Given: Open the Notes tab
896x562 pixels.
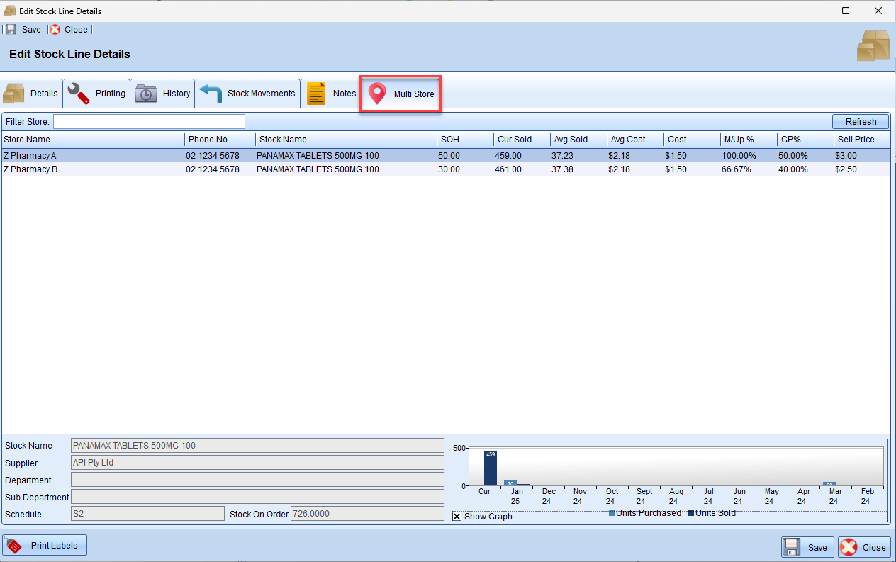Looking at the screenshot, I should (x=332, y=94).
